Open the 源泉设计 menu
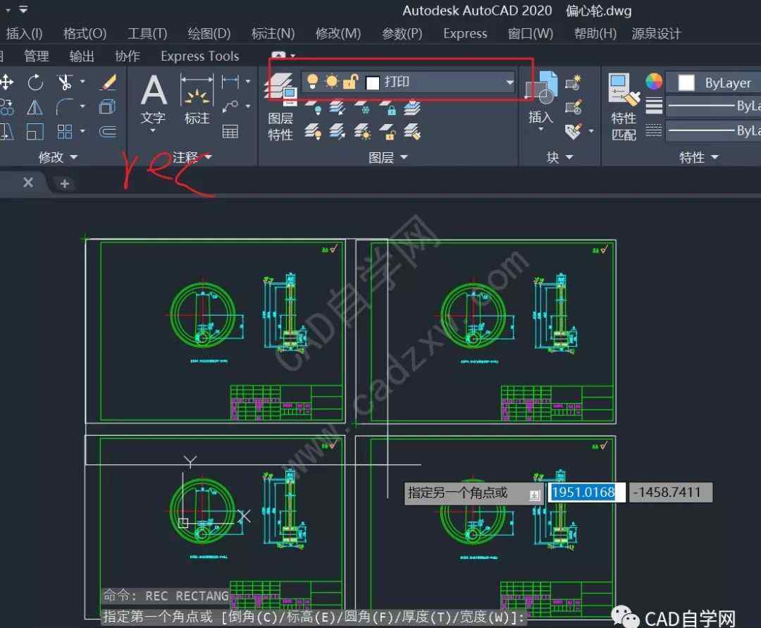 tap(656, 34)
